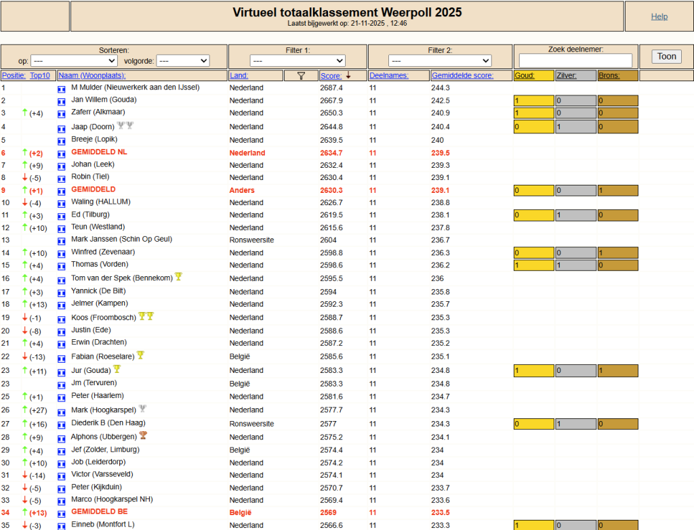Viewport: 694px width, 530px height.
Task: Click the blue icon beside Robin (Tiel)
Action: (62, 179)
